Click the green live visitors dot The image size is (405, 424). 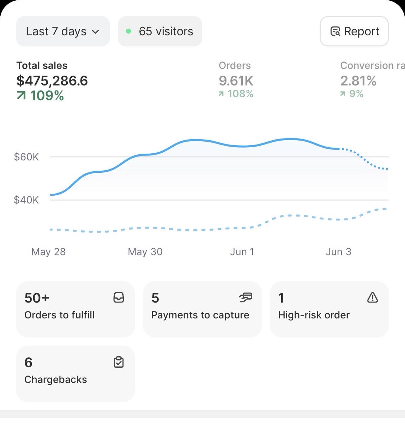pyautogui.click(x=129, y=31)
